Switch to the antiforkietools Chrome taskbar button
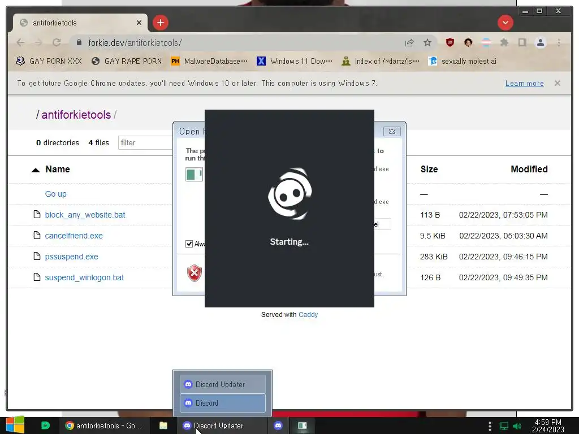This screenshot has height=434, width=579. (104, 426)
